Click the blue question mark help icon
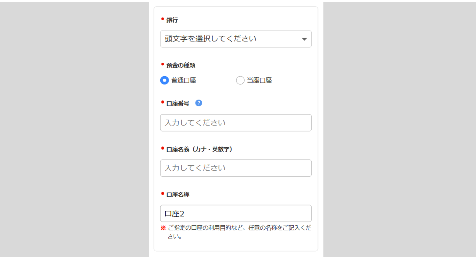This screenshot has width=476, height=257. [199, 103]
